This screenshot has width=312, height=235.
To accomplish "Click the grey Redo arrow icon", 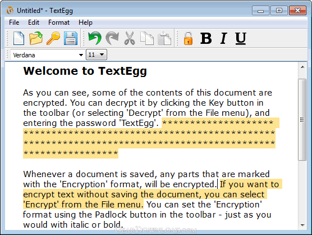I will pos(112,38).
